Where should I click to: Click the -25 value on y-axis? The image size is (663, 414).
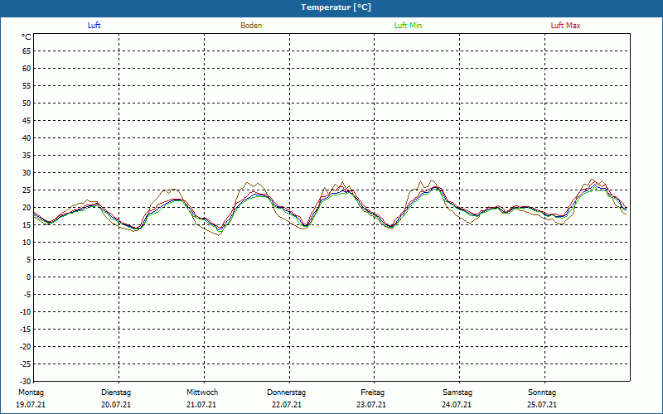[26, 364]
